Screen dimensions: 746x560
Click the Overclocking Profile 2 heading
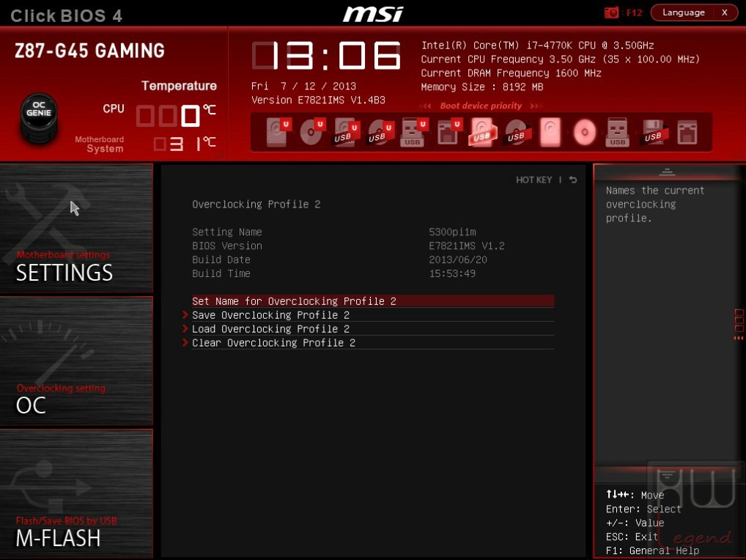(256, 204)
